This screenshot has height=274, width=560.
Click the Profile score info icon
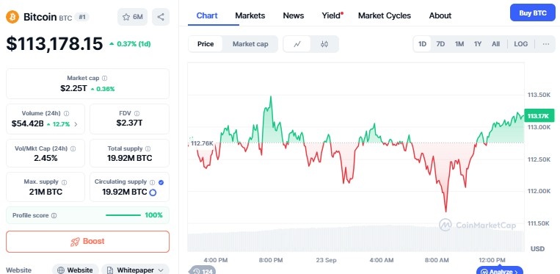tap(54, 216)
